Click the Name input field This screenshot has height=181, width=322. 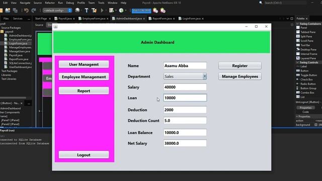coord(185,66)
